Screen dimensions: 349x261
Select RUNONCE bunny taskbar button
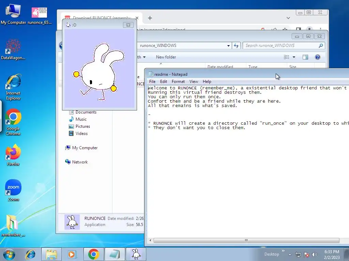click(x=136, y=254)
